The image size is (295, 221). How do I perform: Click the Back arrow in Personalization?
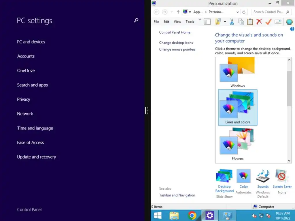[x=156, y=12]
